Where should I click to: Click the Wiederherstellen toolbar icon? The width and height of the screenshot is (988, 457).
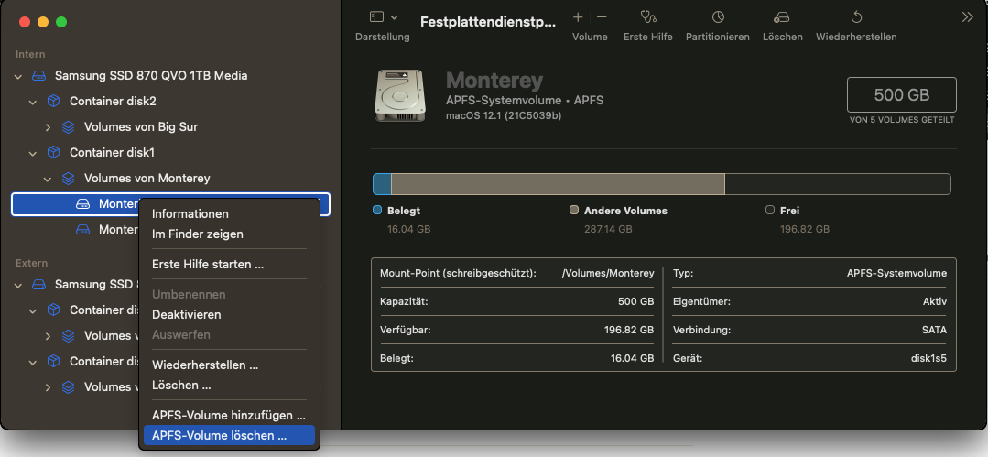click(856, 17)
